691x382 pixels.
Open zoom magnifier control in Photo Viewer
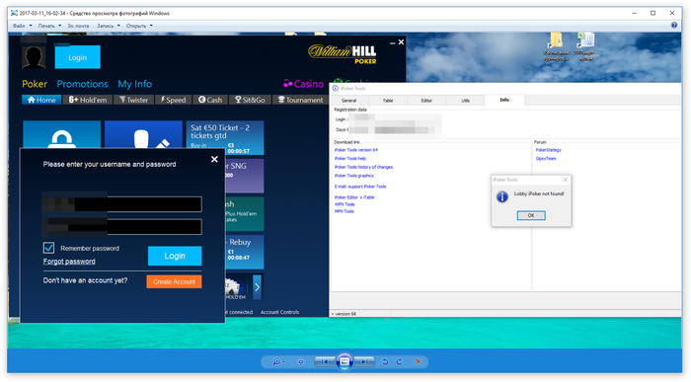[278, 361]
